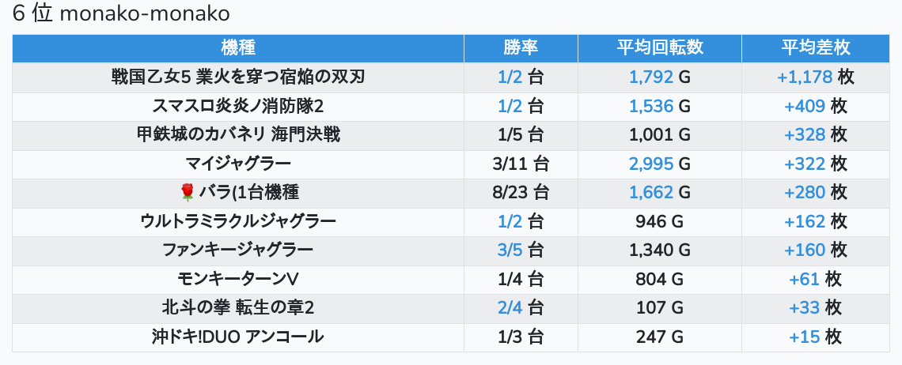Click the 6 位 monako-monako heading
902x365 pixels.
tap(121, 14)
